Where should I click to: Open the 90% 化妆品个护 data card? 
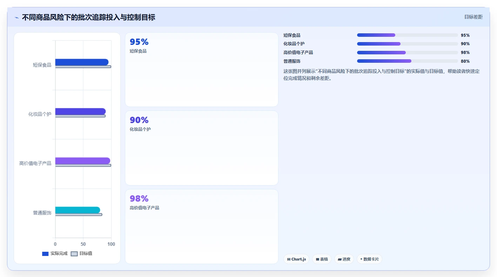(202, 148)
